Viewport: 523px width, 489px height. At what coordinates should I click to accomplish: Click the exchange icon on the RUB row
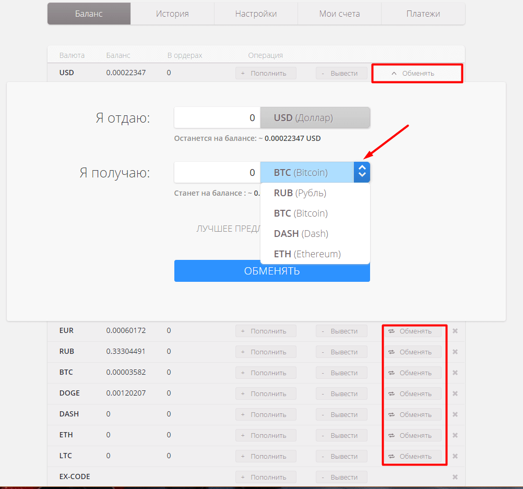pos(390,351)
